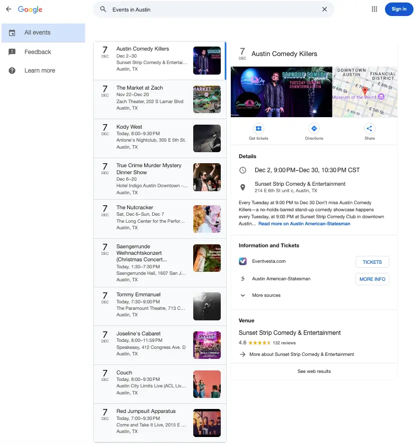This screenshot has width=415, height=445.
Task: Click the Directions icon
Action: pyautogui.click(x=314, y=129)
